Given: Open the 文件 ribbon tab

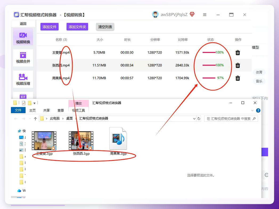Looking at the screenshot, I should click(x=18, y=110).
